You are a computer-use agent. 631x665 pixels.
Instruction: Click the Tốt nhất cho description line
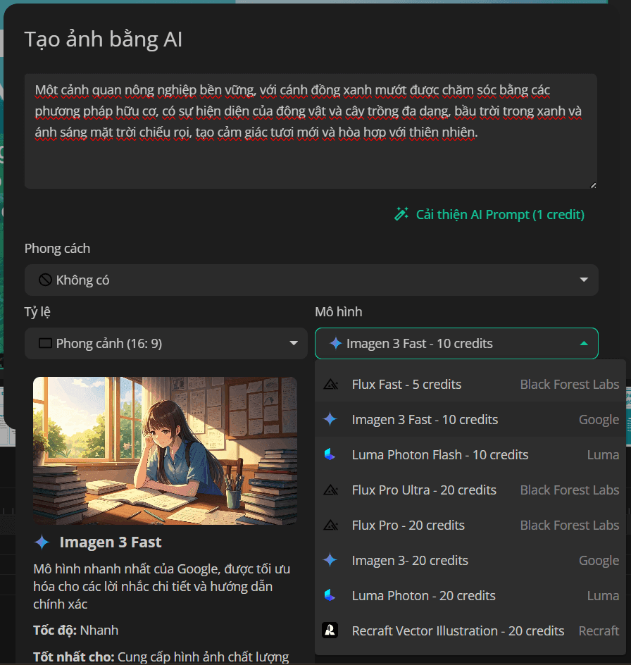(x=161, y=657)
